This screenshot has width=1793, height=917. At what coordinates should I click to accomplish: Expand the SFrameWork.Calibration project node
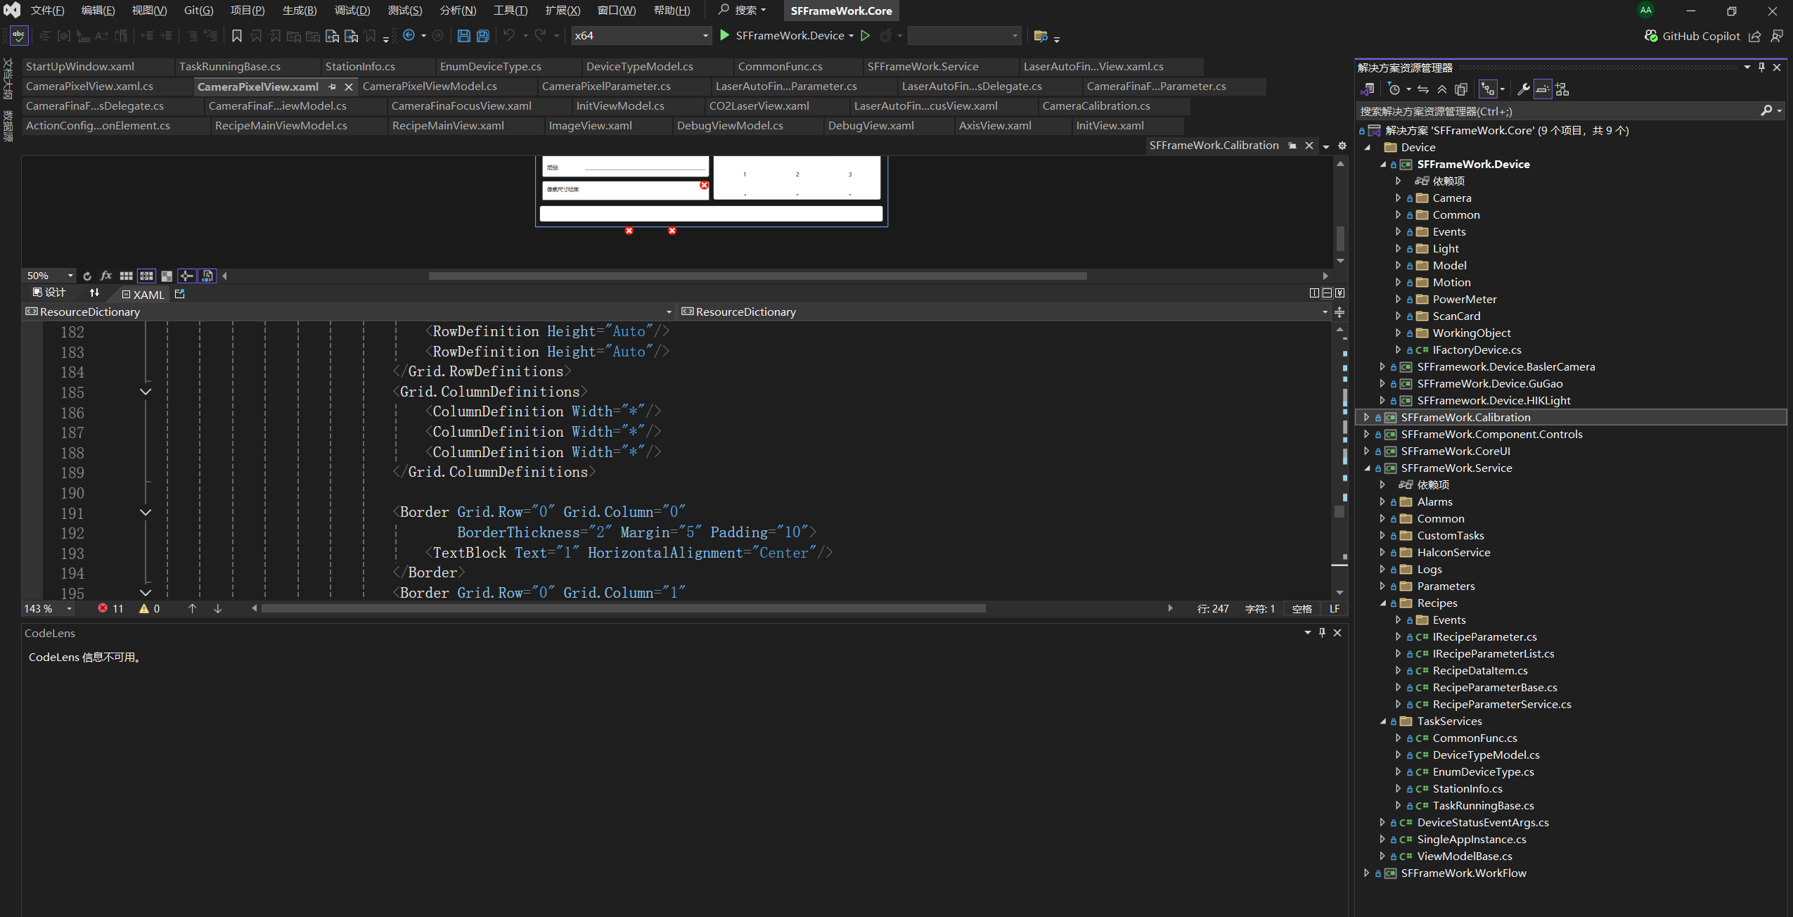click(x=1366, y=418)
